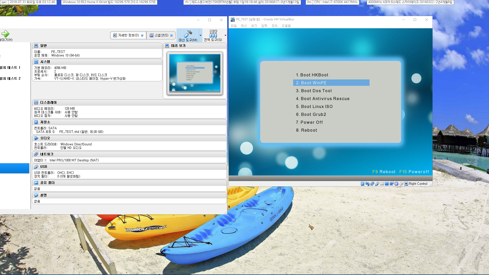Click the CPU info widget at top

336,2
